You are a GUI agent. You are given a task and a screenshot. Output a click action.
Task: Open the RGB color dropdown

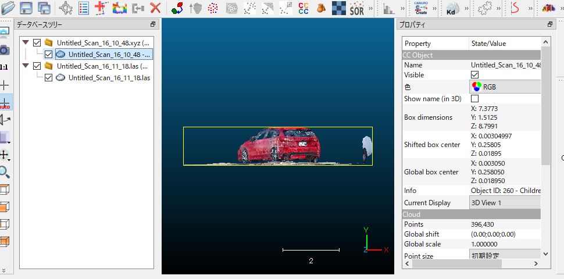505,87
